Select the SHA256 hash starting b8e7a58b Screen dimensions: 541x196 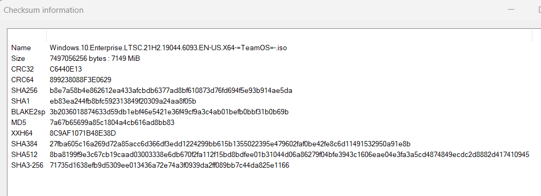point(171,91)
